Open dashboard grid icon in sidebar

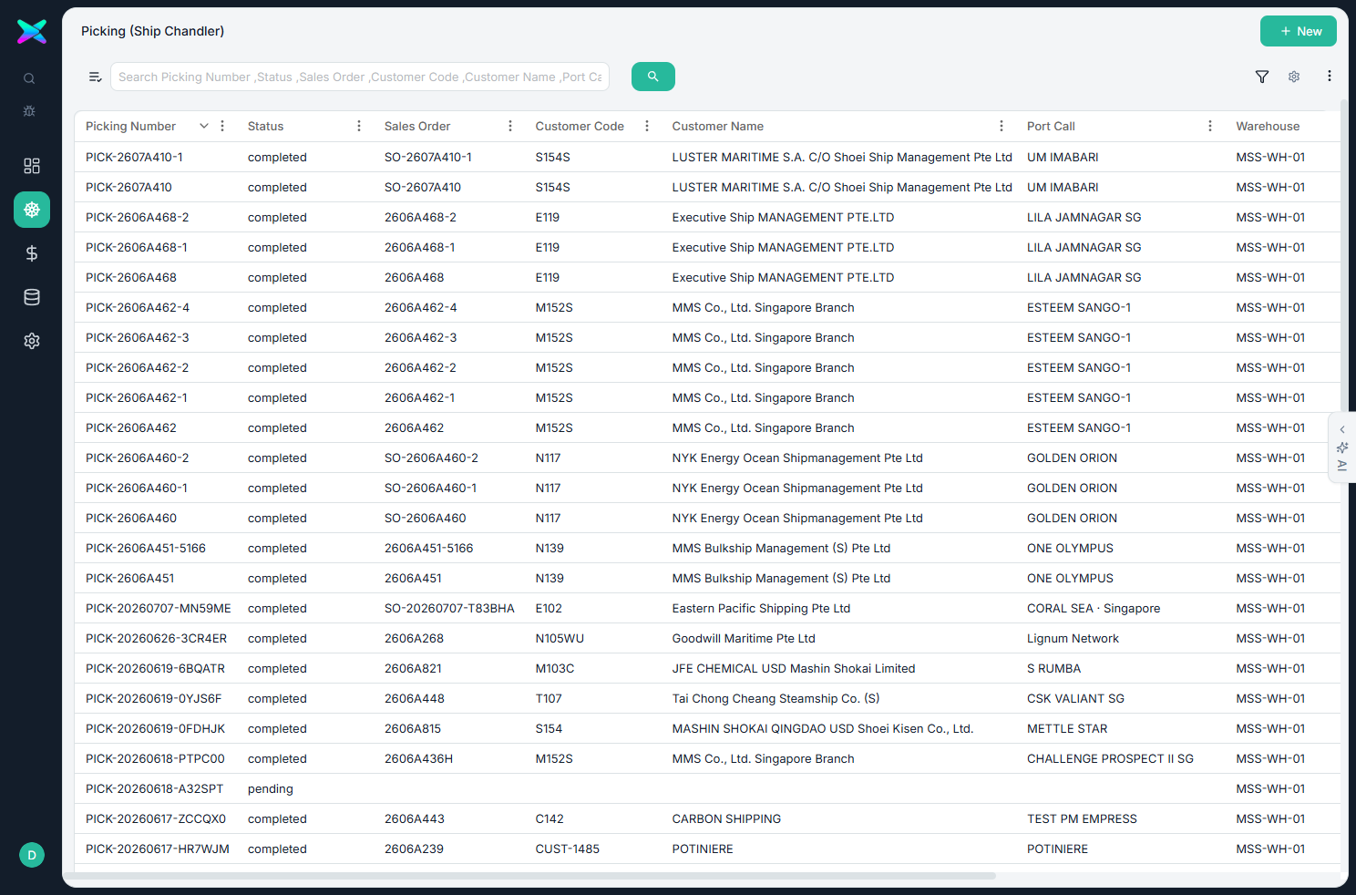tap(32, 166)
